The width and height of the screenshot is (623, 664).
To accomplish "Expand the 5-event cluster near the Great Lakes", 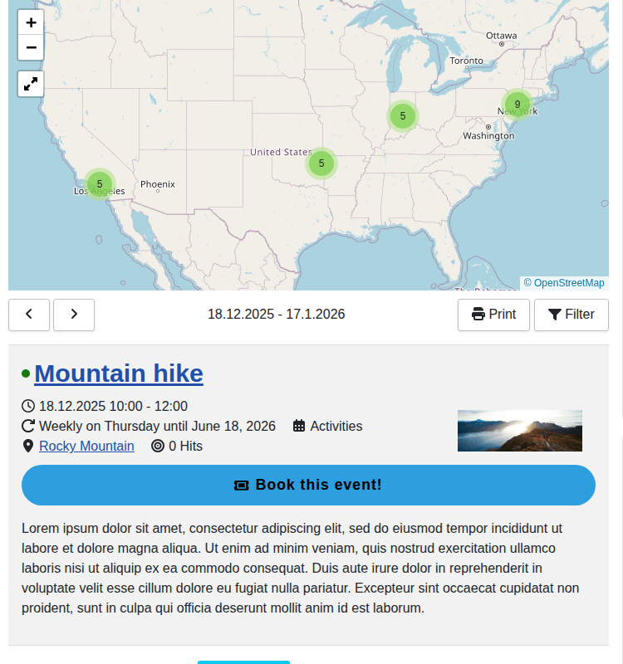I will [402, 116].
